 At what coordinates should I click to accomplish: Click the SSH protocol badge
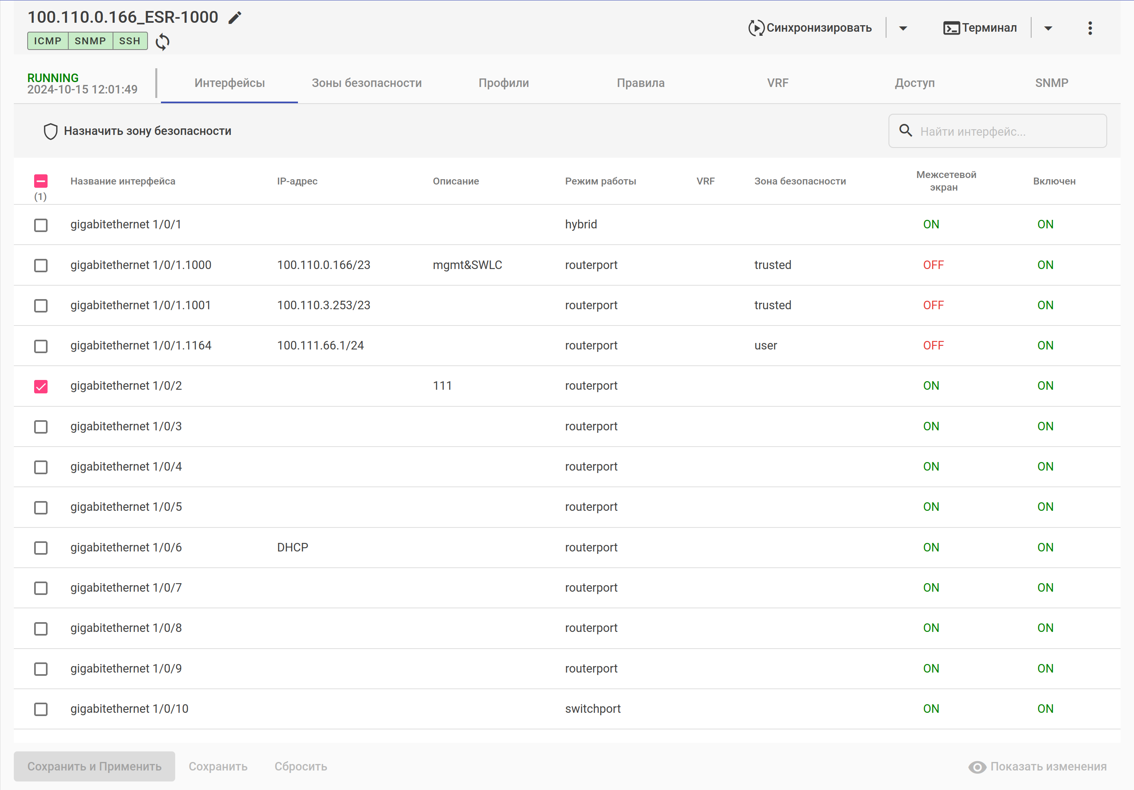tap(130, 41)
